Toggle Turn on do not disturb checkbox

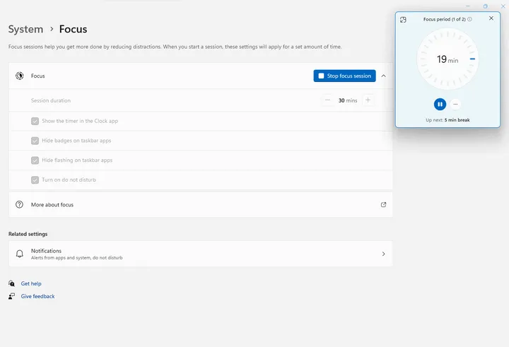35,180
